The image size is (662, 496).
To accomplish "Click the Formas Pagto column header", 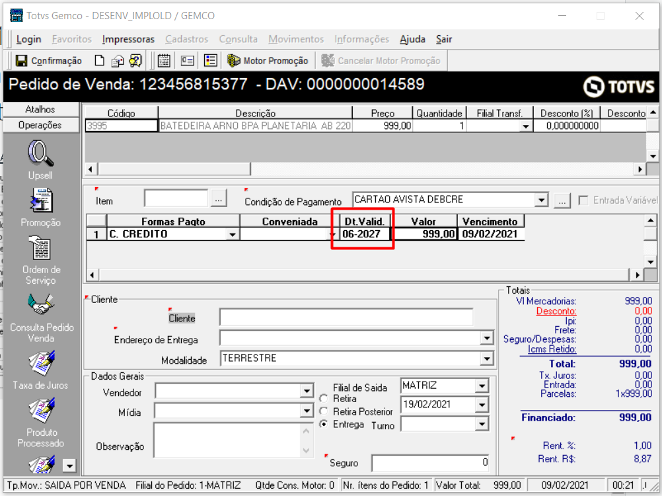I will point(173,222).
